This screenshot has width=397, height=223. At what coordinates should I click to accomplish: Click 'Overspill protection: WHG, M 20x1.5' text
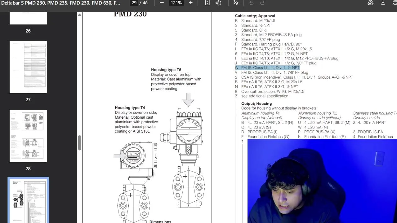click(273, 91)
